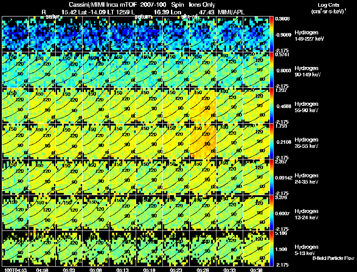The image size is (357, 272).
Task: Click the color bar for the 55-90 keV row
Action: click(x=271, y=106)
